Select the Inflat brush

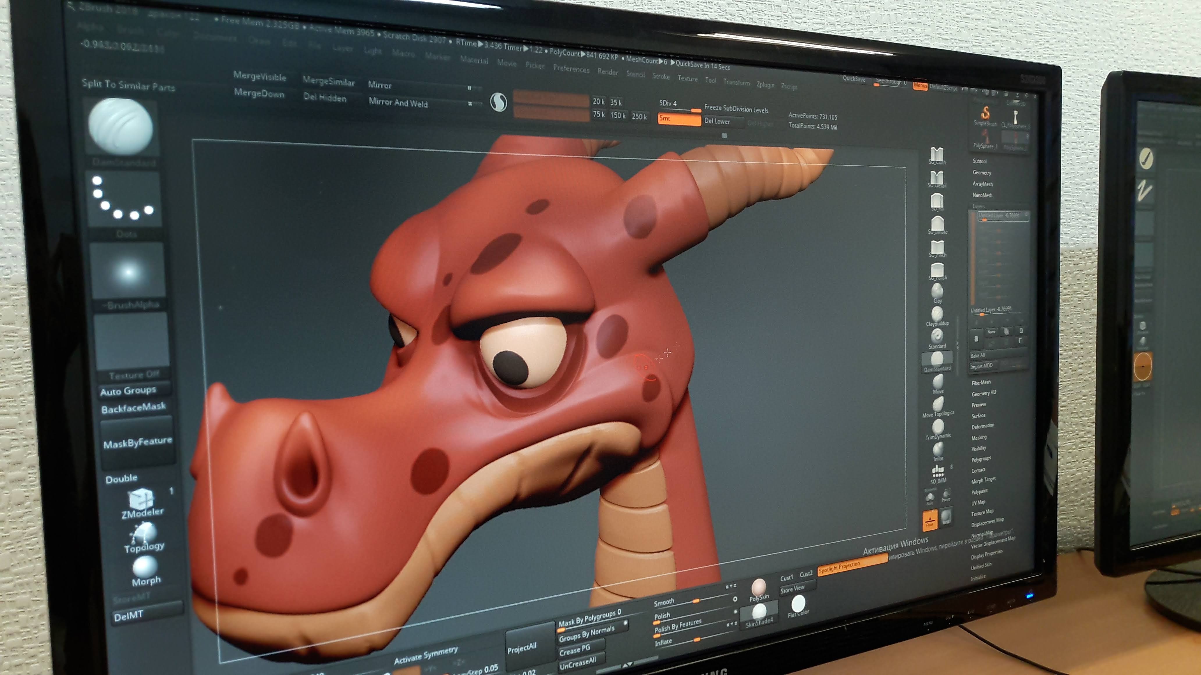(938, 452)
